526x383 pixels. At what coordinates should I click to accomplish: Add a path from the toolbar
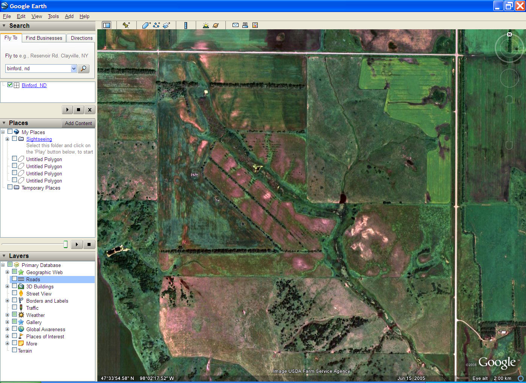point(156,25)
